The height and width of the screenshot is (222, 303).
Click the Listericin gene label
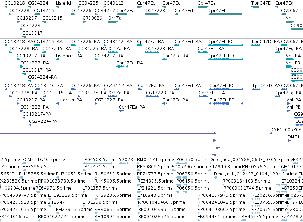[x=65, y=3]
